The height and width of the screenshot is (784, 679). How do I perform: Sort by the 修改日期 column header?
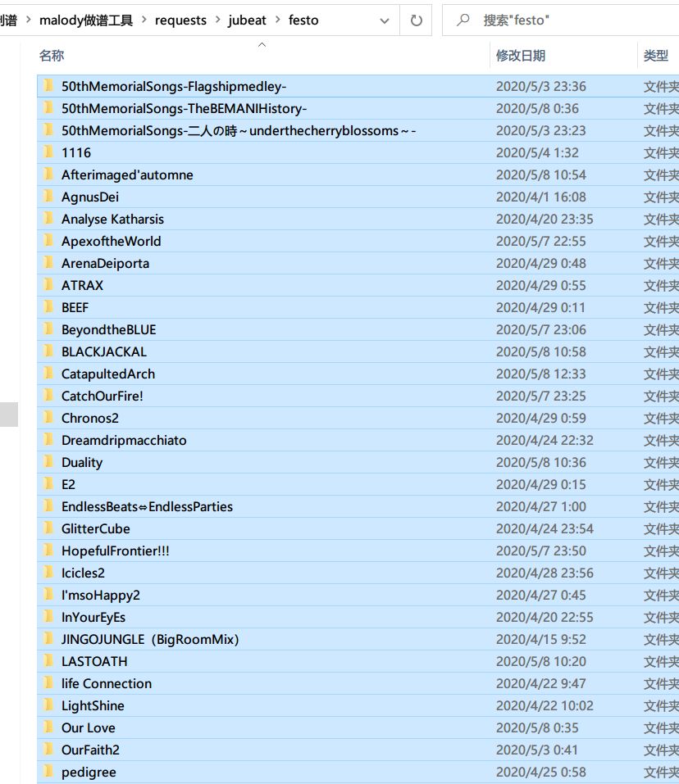521,56
